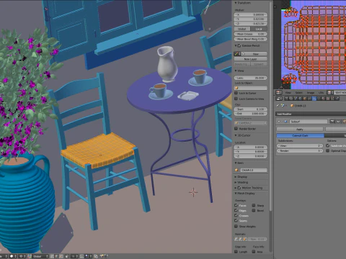Enable the Lock Camera to View checkbox
Screen dimensions: 346x259
pos(236,99)
